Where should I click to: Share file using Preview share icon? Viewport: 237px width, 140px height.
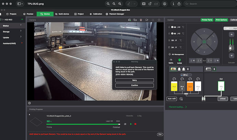tap(179, 4)
